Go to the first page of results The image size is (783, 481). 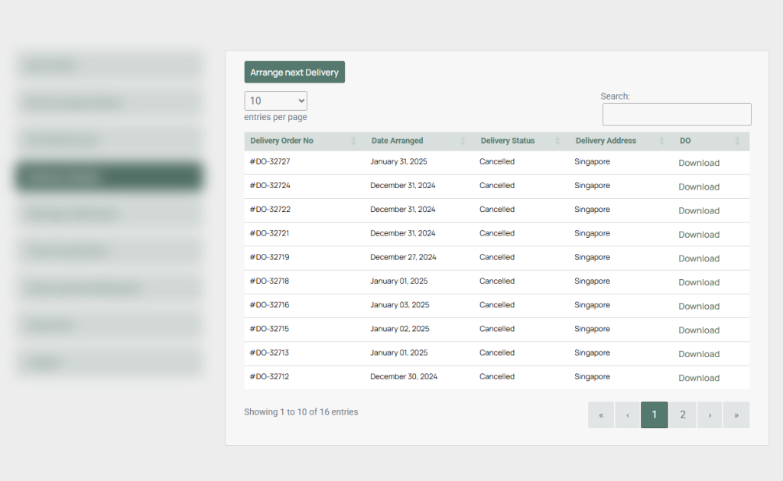click(601, 415)
